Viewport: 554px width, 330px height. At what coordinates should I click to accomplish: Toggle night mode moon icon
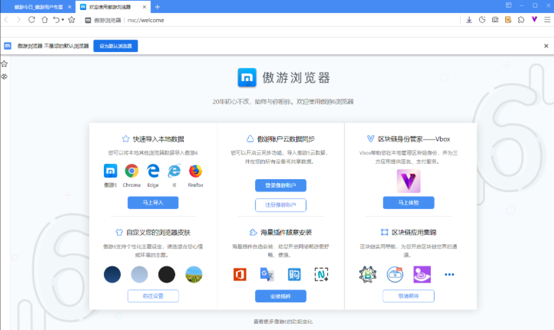tap(482, 20)
